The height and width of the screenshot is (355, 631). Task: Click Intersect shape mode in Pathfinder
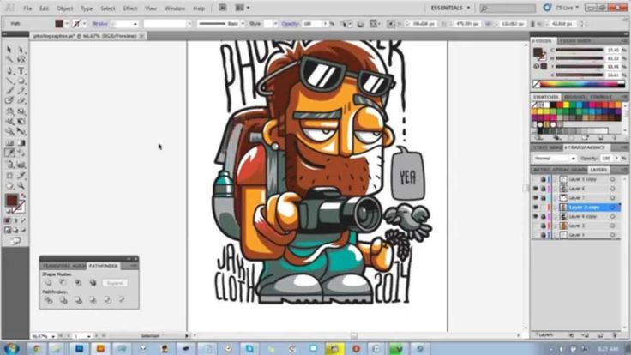point(78,283)
